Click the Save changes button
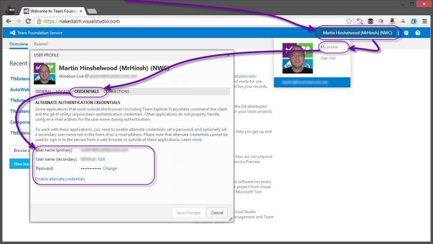This screenshot has width=433, height=244. click(188, 213)
